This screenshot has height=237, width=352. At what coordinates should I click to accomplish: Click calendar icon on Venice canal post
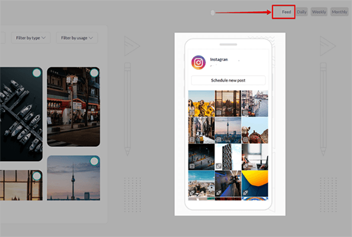tap(245, 113)
